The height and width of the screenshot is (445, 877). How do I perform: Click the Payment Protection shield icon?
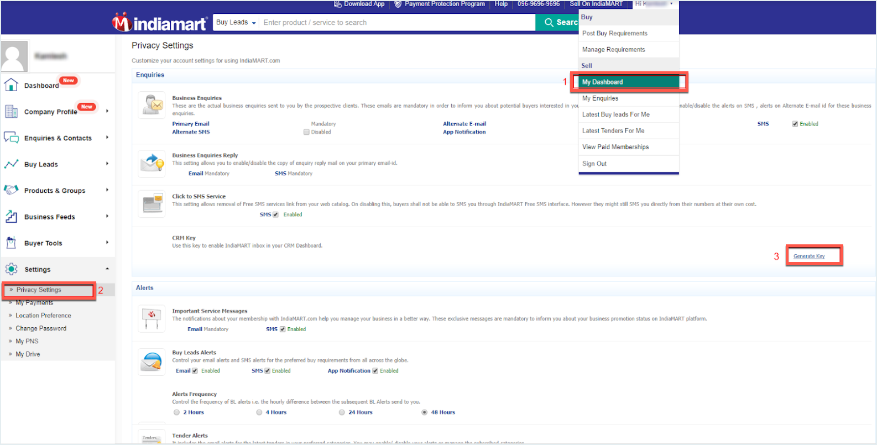point(398,4)
